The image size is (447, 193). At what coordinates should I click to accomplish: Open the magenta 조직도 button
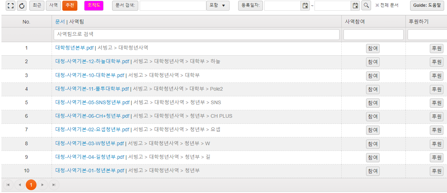click(x=94, y=6)
